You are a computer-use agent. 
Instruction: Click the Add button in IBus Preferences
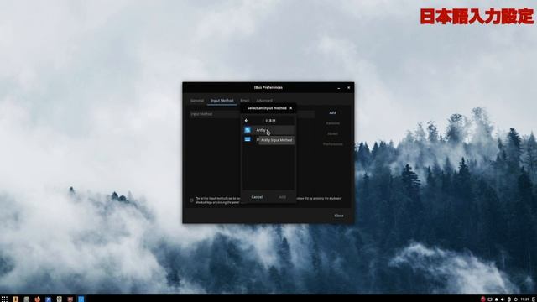click(332, 112)
